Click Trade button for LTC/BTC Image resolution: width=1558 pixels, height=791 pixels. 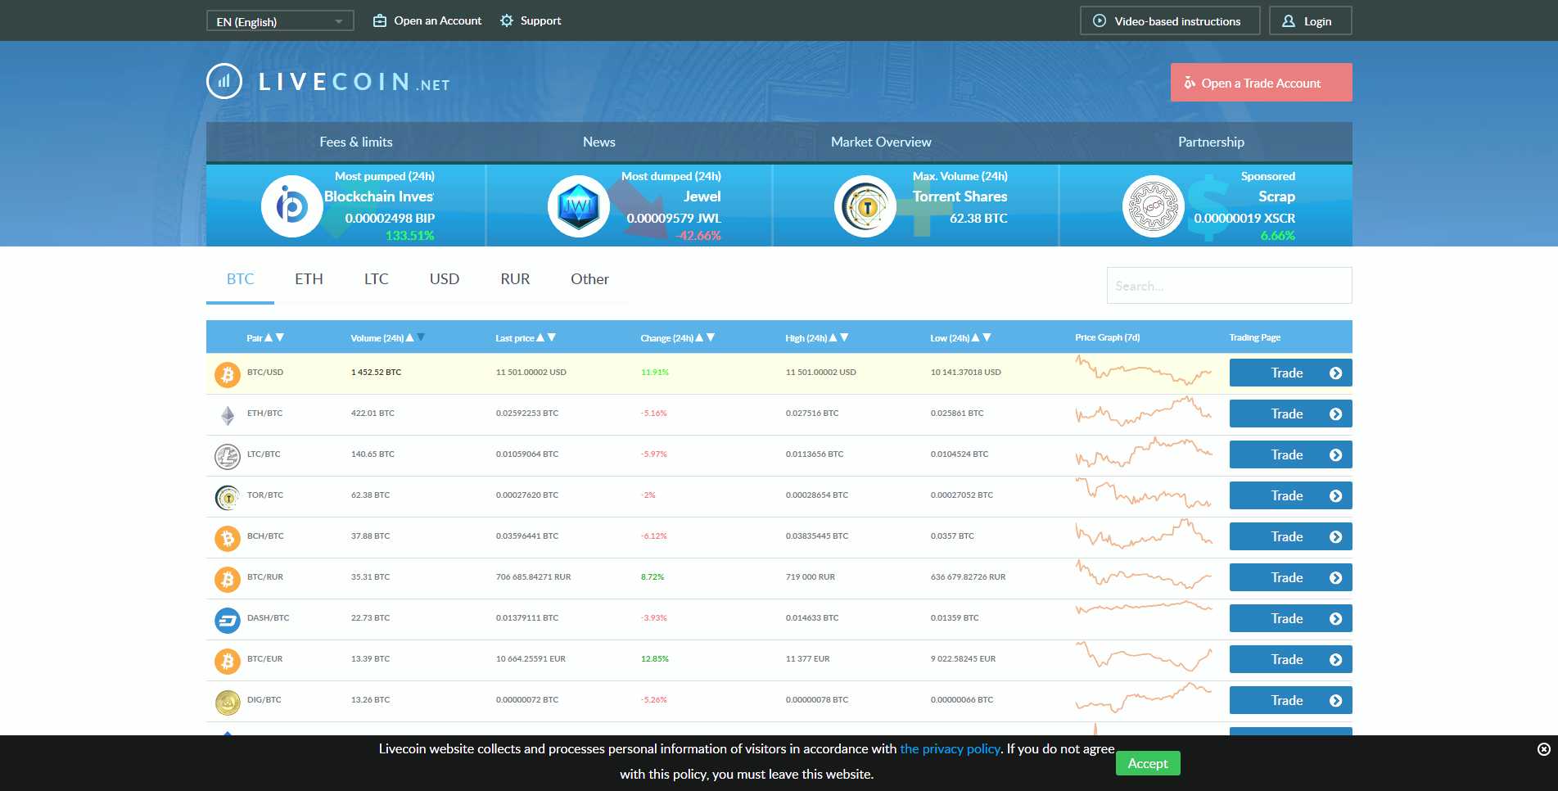click(x=1290, y=454)
